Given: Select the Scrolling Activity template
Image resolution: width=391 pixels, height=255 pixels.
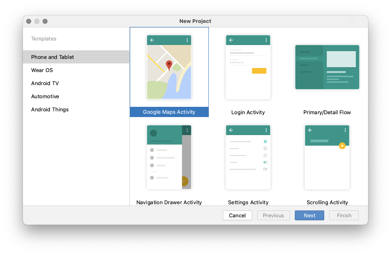Looking at the screenshot, I should 327,202.
